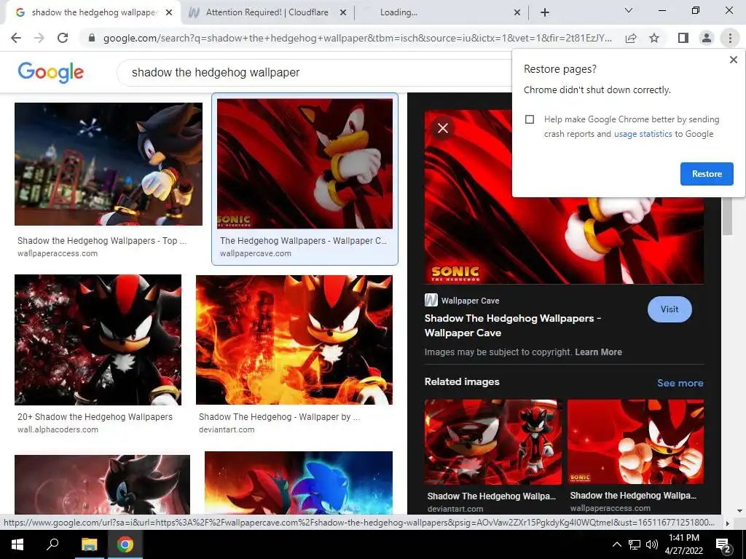Screen dimensions: 746x559
Task: Open the usage statistics link
Action: 643,134
